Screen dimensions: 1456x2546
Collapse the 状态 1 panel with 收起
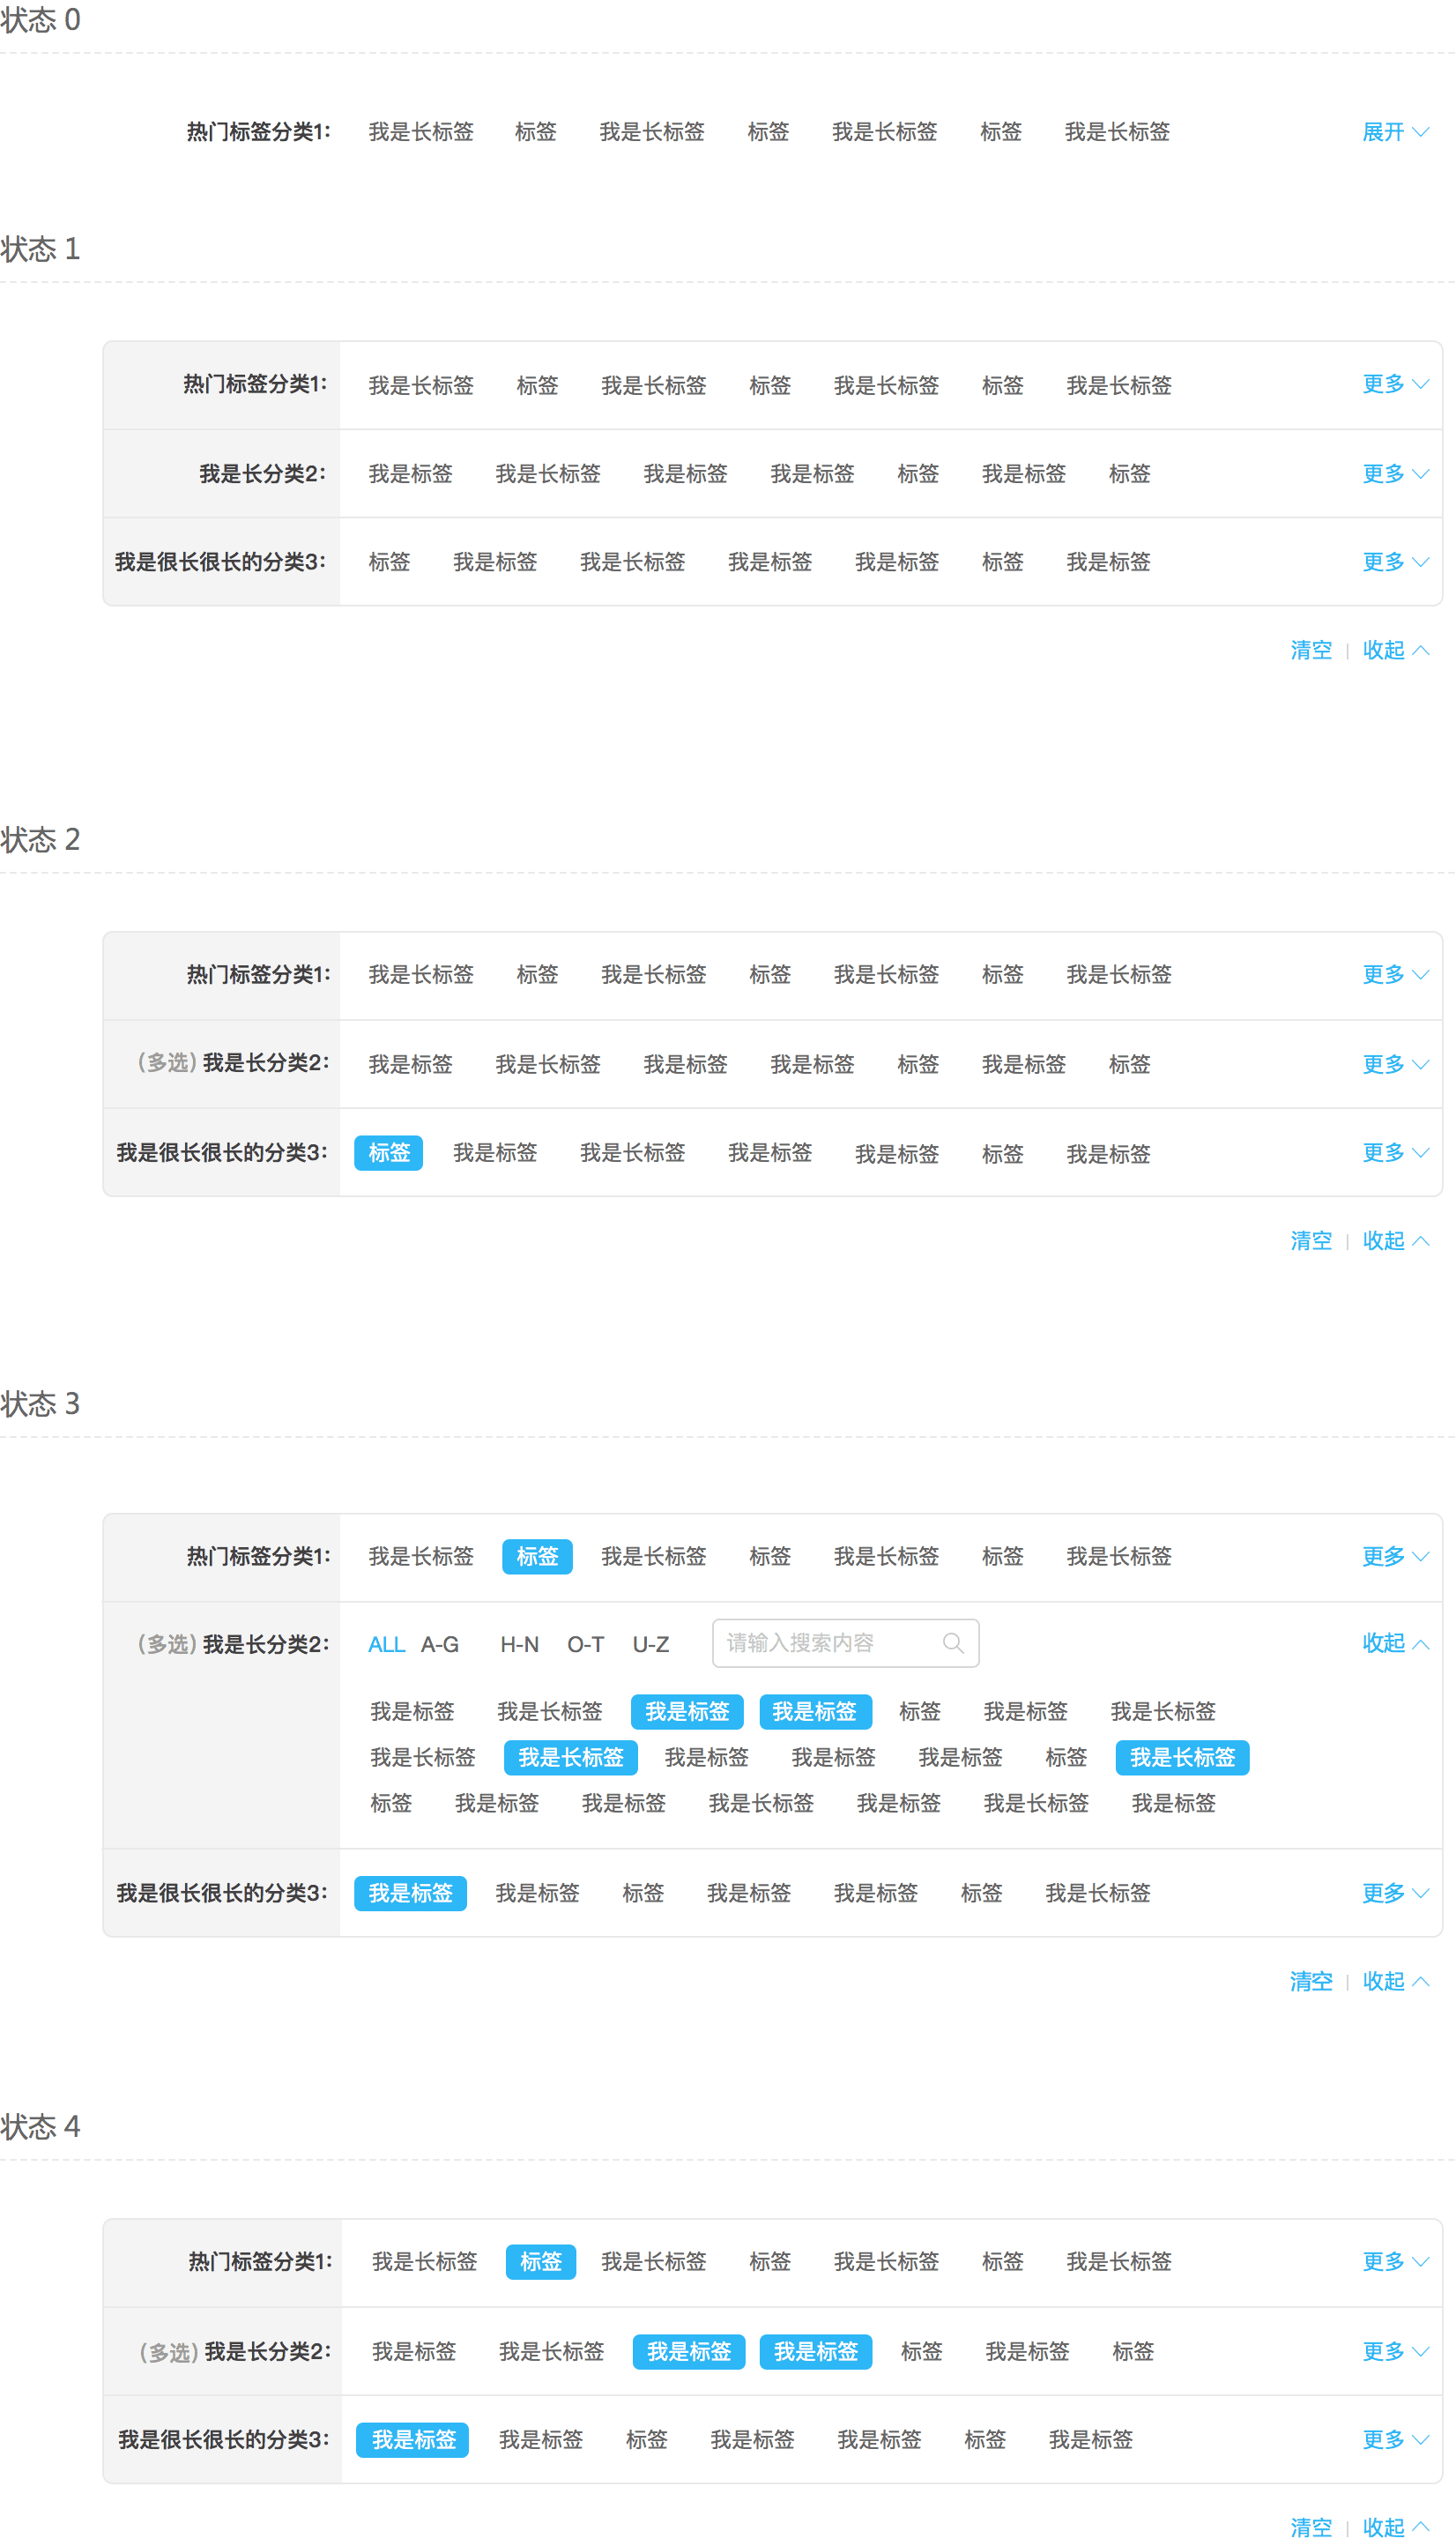[1395, 650]
